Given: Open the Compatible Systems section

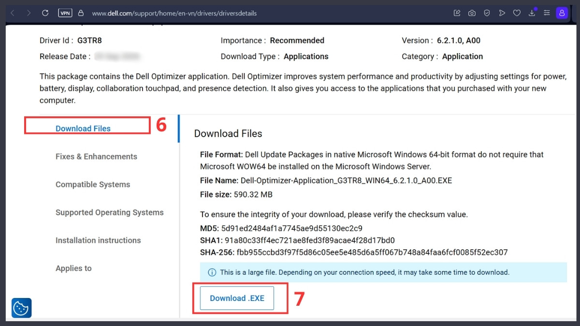Looking at the screenshot, I should pyautogui.click(x=93, y=184).
